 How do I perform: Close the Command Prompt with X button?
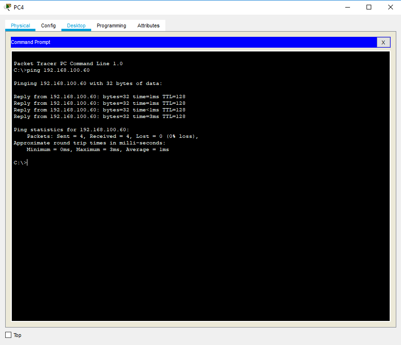(x=383, y=42)
